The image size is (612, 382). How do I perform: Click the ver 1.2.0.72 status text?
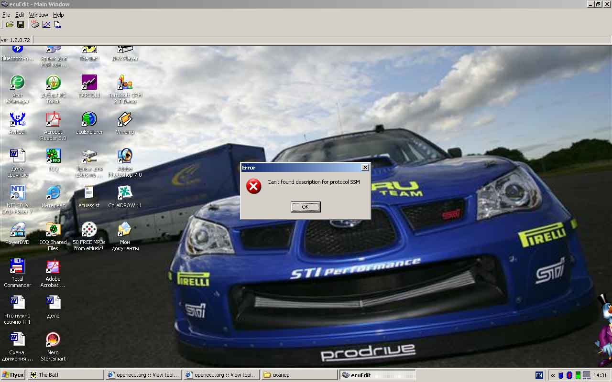[15, 40]
